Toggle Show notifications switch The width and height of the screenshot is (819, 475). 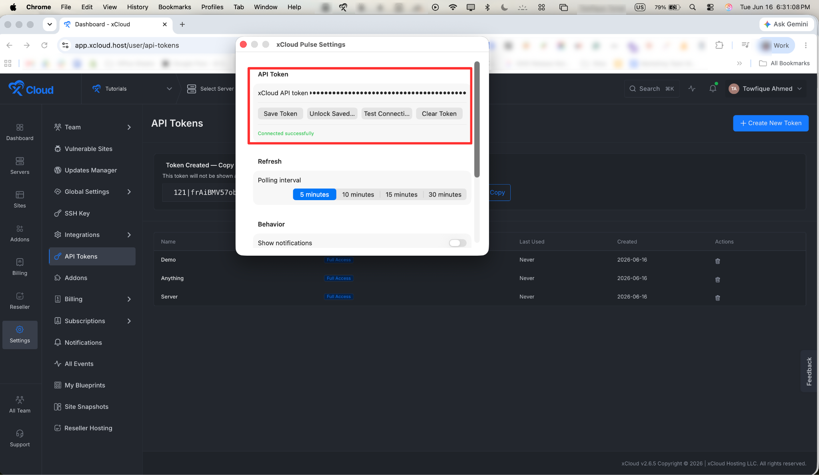pyautogui.click(x=457, y=243)
